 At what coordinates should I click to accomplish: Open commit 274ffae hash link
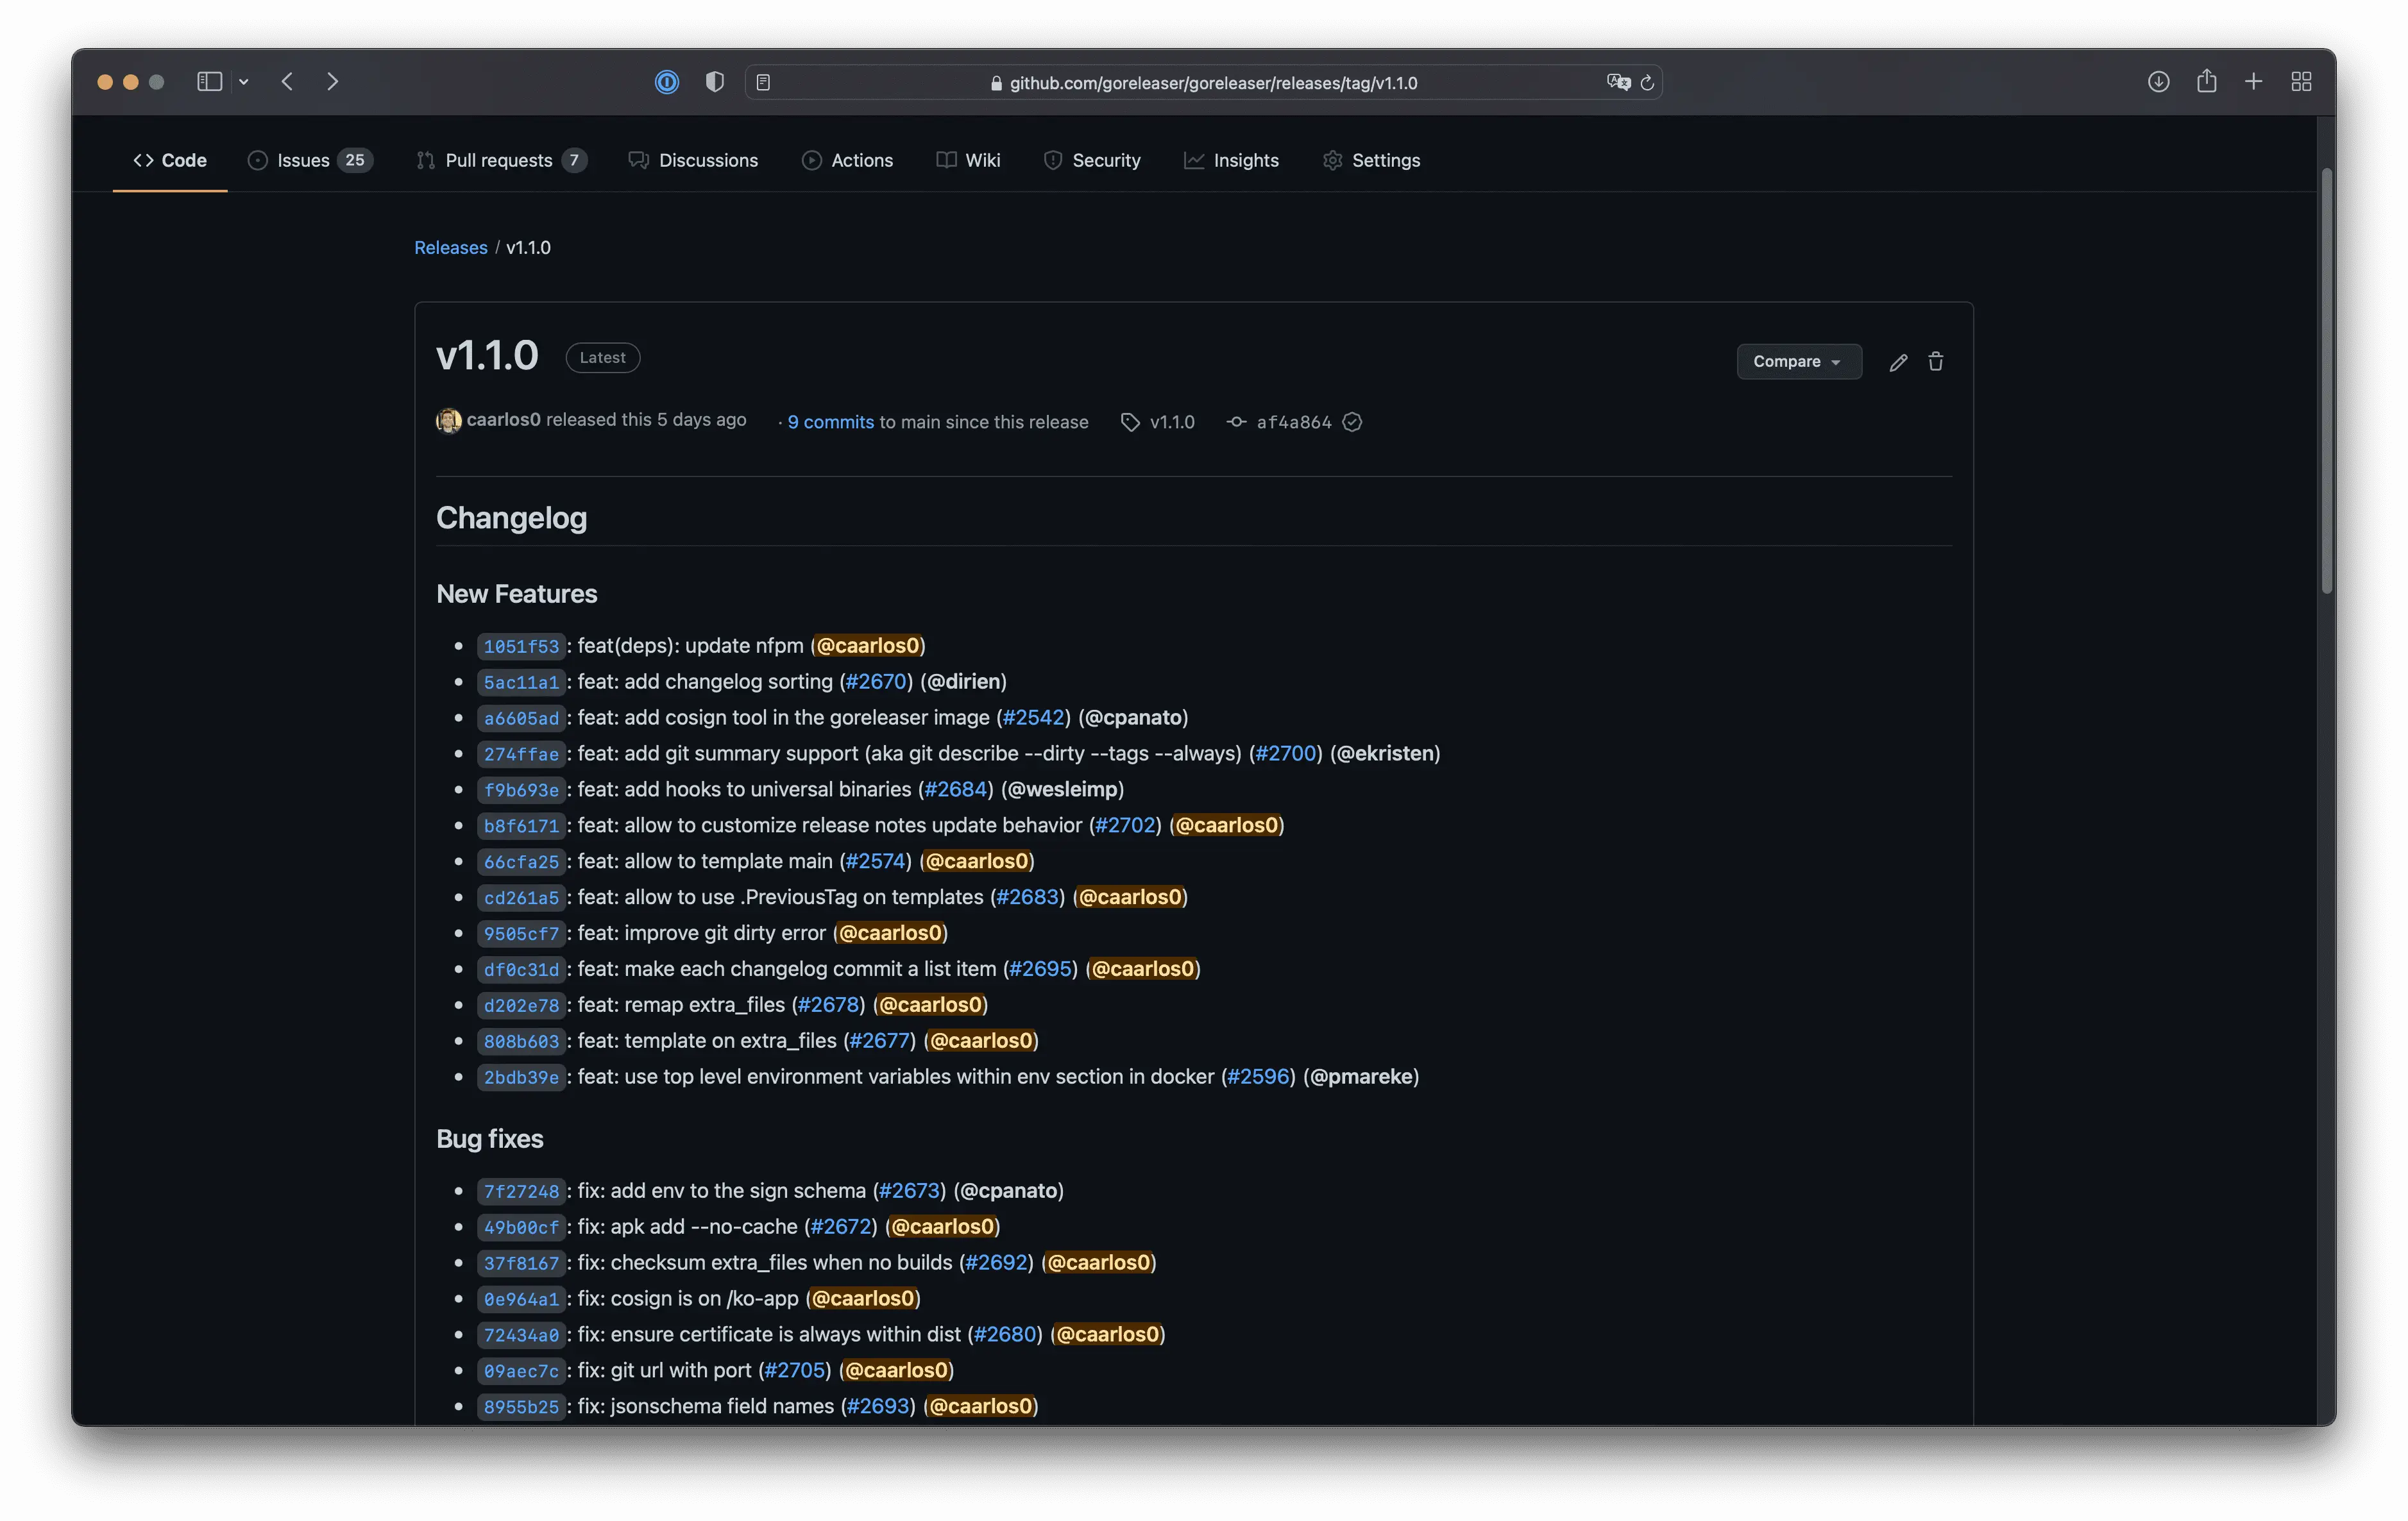point(521,755)
